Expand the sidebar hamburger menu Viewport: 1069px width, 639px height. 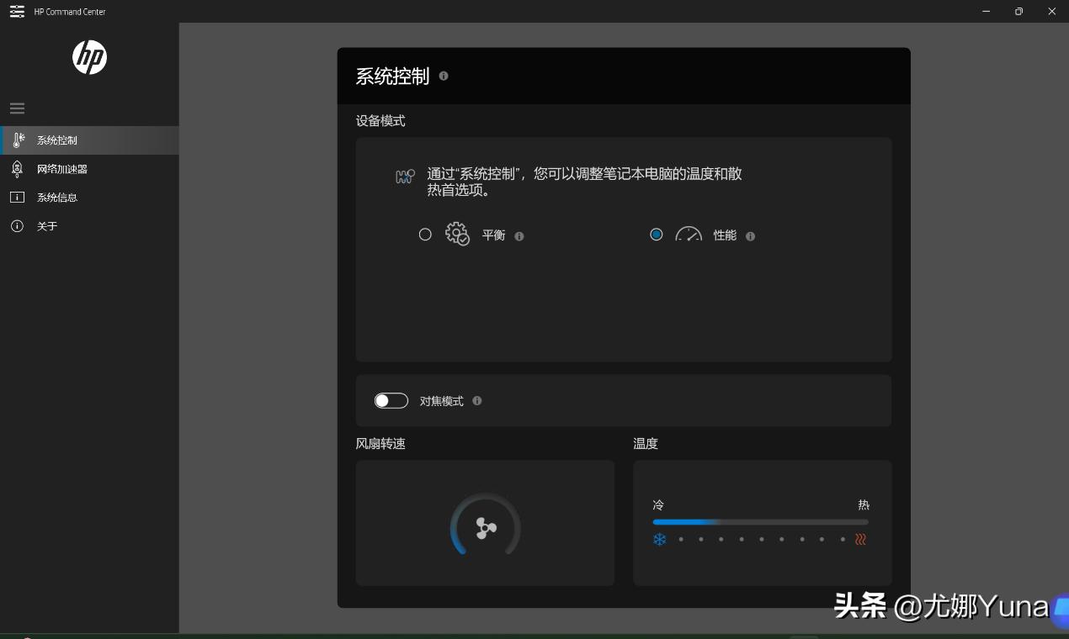[17, 108]
